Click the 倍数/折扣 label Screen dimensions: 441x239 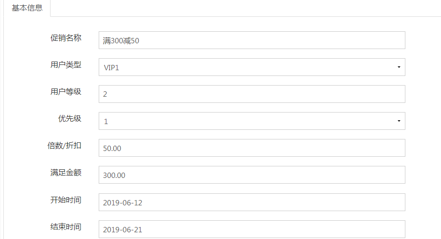(x=65, y=146)
